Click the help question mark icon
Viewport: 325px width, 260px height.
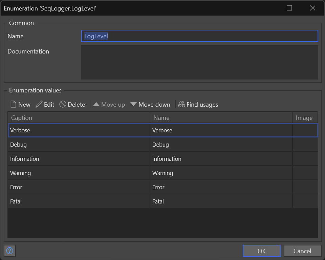pos(10,251)
